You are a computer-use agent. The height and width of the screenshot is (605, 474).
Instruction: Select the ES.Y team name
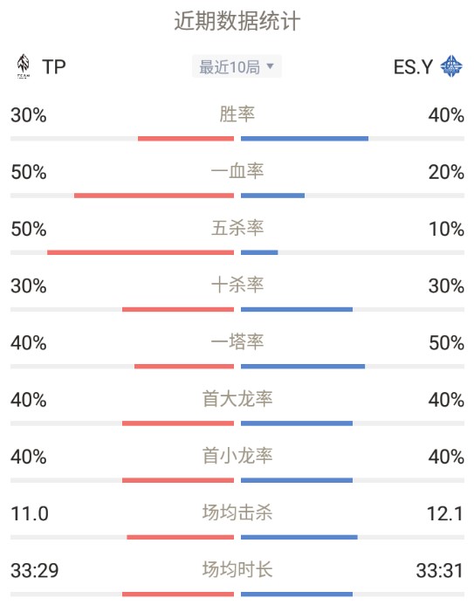413,67
